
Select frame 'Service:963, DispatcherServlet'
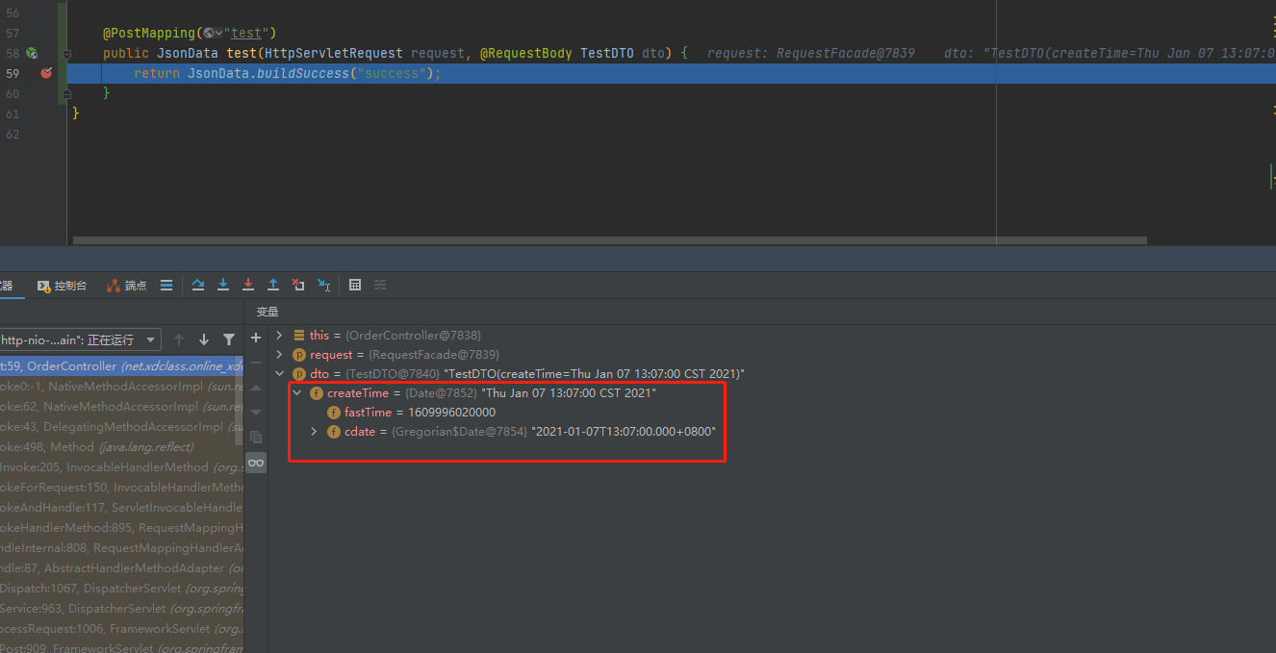click(x=121, y=609)
